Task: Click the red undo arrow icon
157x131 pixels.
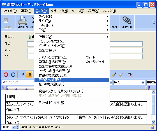Action: (x=6, y=75)
